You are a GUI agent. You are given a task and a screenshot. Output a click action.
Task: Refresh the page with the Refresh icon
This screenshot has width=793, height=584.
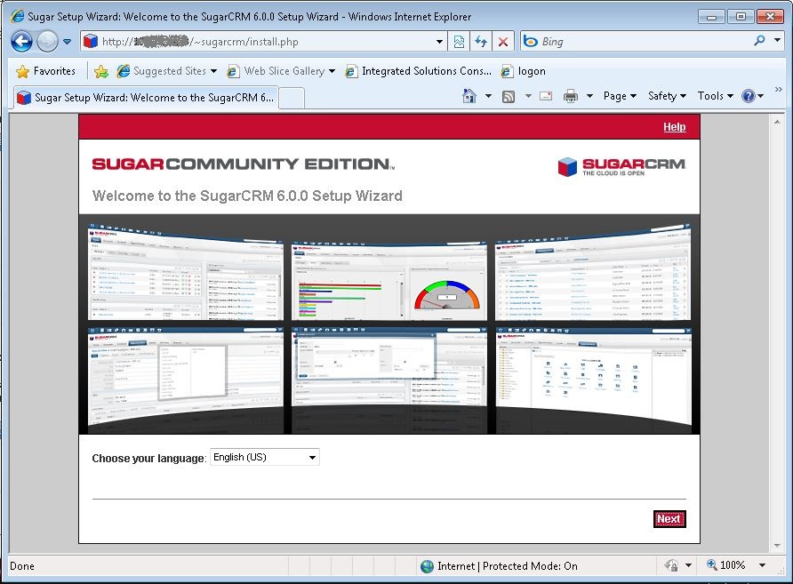point(481,42)
